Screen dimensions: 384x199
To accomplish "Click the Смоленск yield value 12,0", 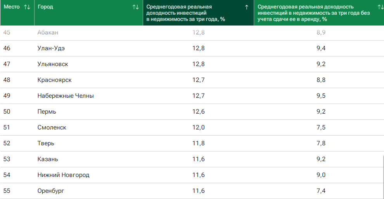I will tap(198, 128).
